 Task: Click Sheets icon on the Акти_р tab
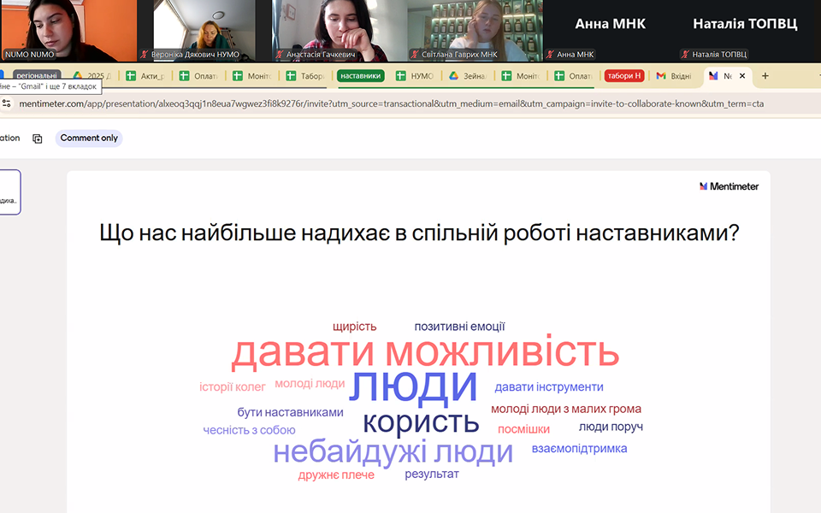tap(131, 76)
